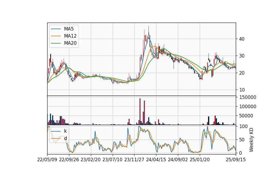The width and height of the screenshot is (262, 188).
Task: Click the orange MA12 legend line sample
Action: (56, 36)
